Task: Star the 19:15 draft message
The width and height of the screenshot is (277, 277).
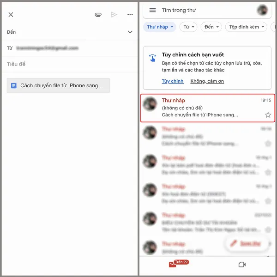Action: click(x=268, y=115)
